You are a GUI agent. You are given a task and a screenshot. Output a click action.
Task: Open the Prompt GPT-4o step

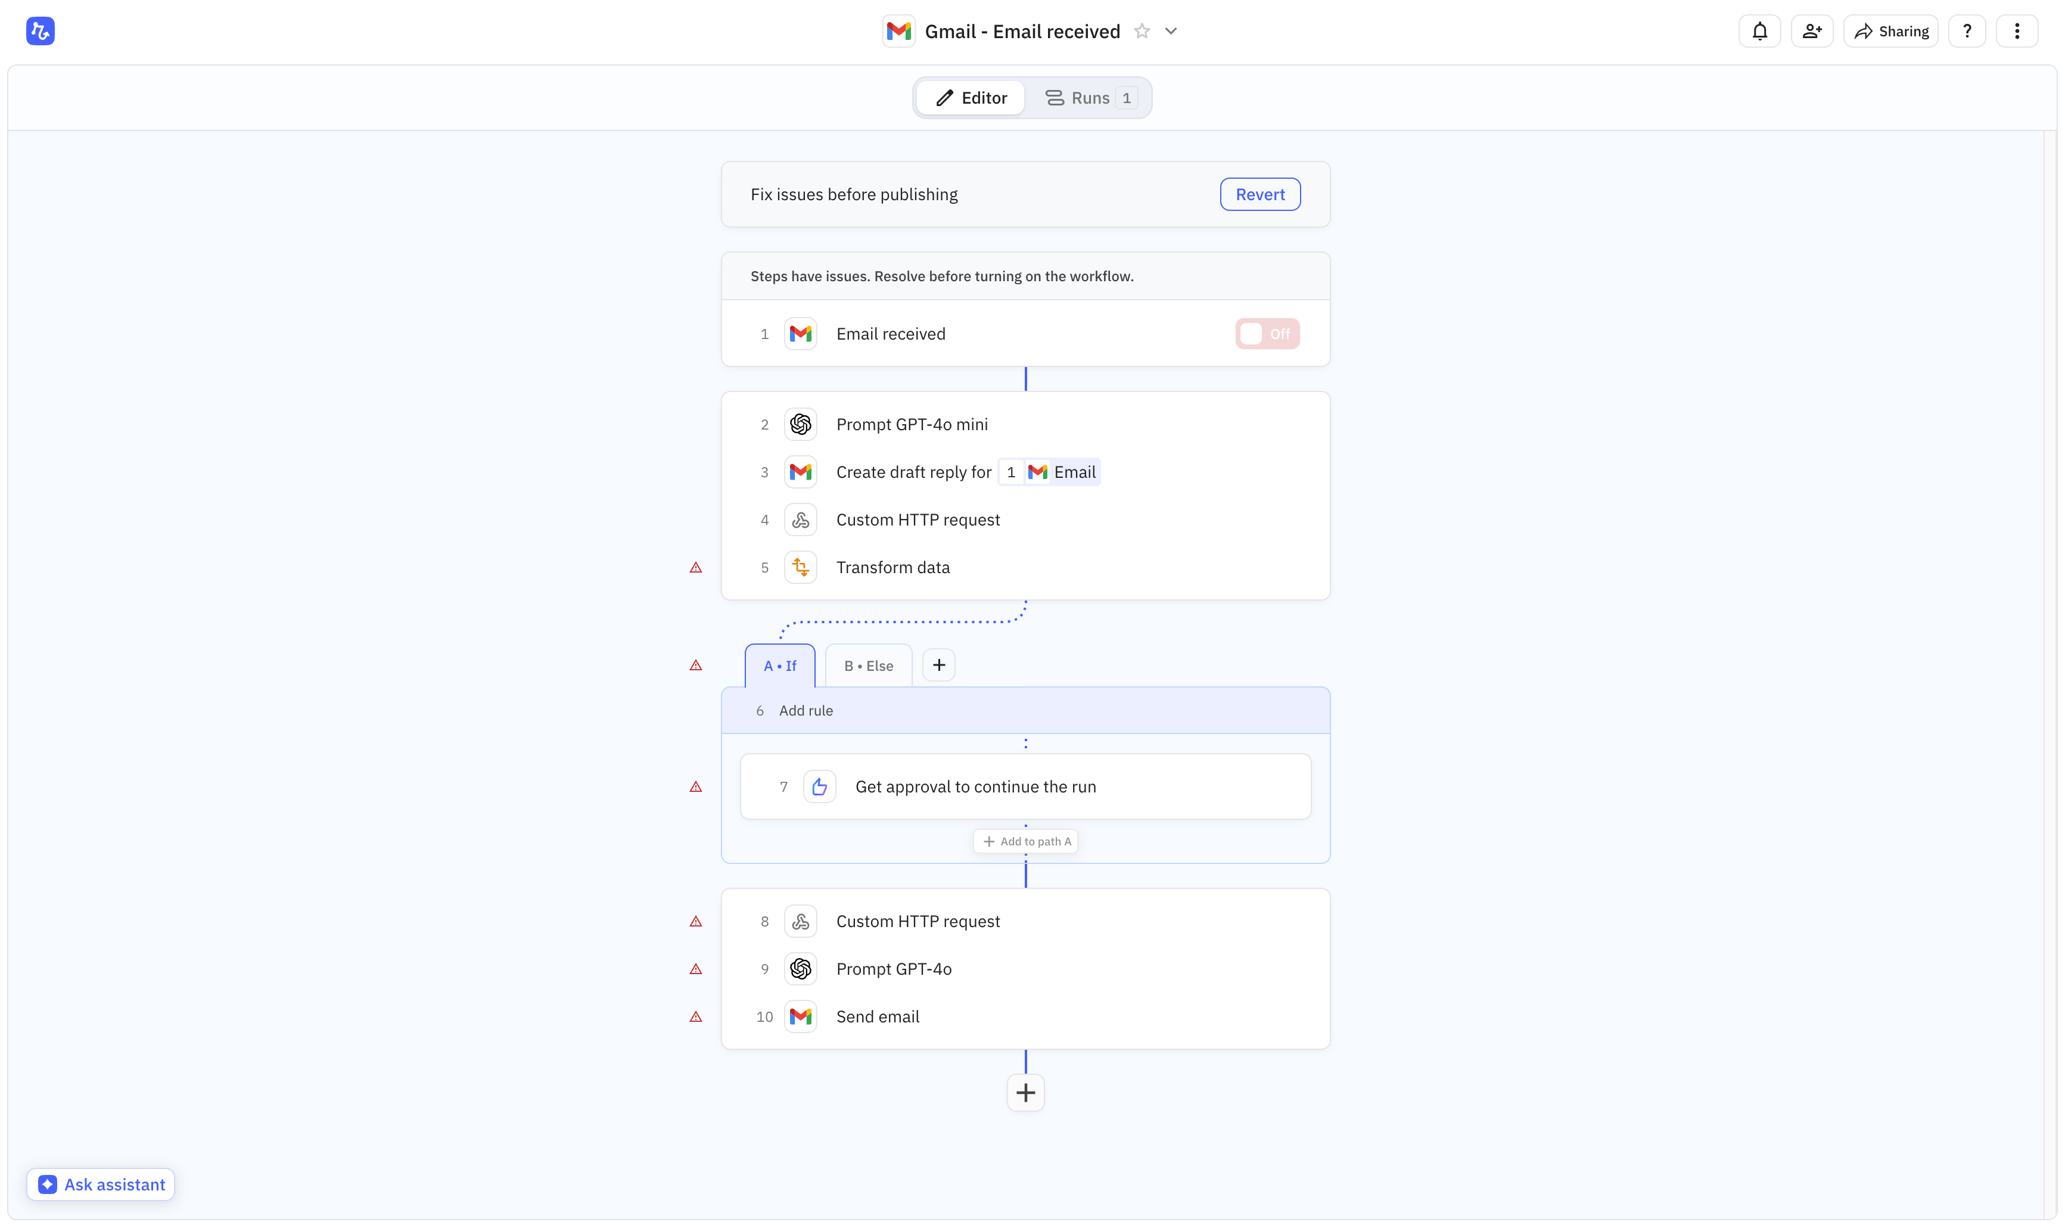coord(1025,969)
